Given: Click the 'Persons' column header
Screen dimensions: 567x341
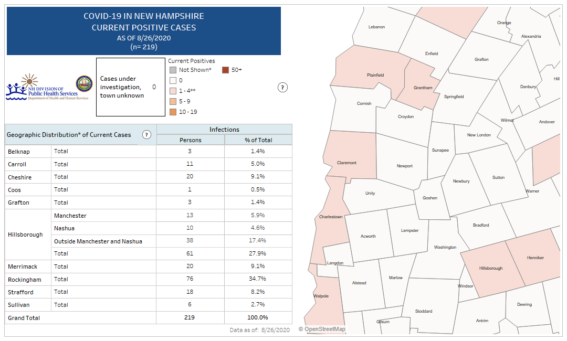Looking at the screenshot, I should (x=190, y=140).
